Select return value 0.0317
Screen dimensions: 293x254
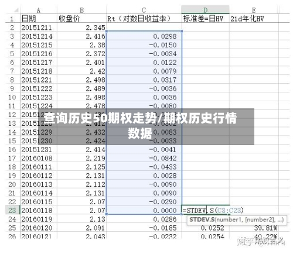tap(144, 80)
